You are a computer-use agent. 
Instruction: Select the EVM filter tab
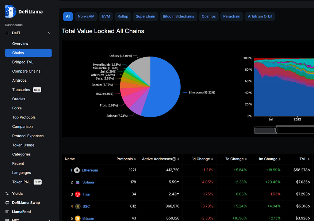106,16
